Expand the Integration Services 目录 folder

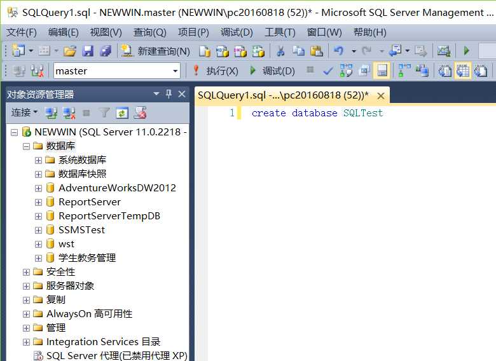click(x=26, y=342)
